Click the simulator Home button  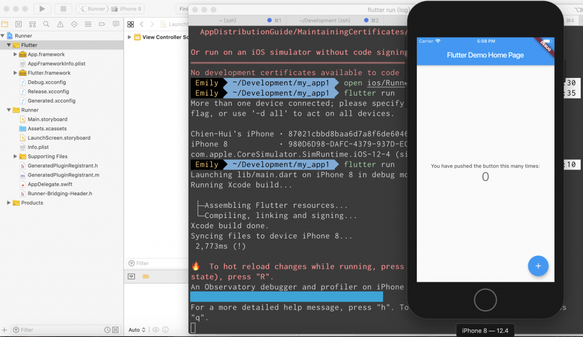(485, 300)
